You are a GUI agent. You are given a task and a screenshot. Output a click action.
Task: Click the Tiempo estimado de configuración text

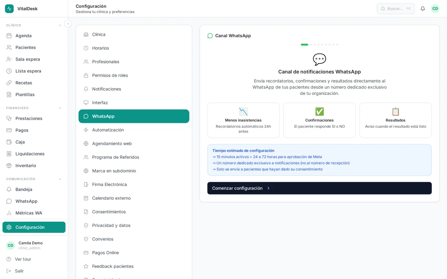(243, 151)
